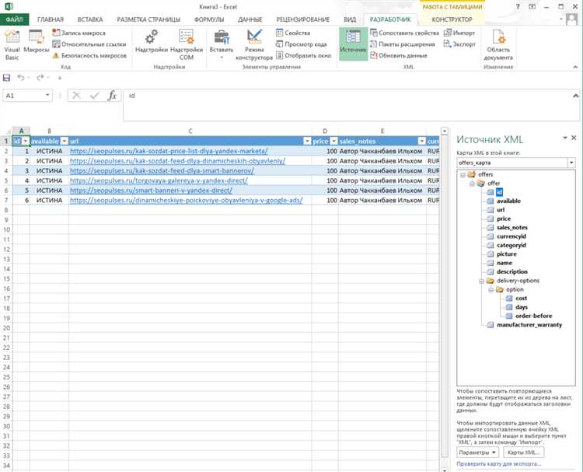Select row 8 header

[x=6, y=210]
